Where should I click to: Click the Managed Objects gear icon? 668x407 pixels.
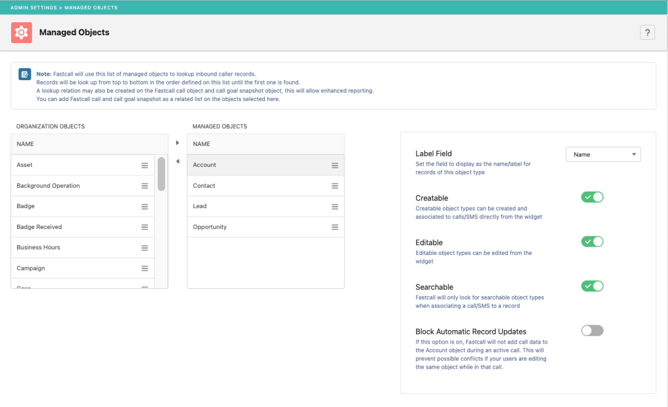point(22,33)
